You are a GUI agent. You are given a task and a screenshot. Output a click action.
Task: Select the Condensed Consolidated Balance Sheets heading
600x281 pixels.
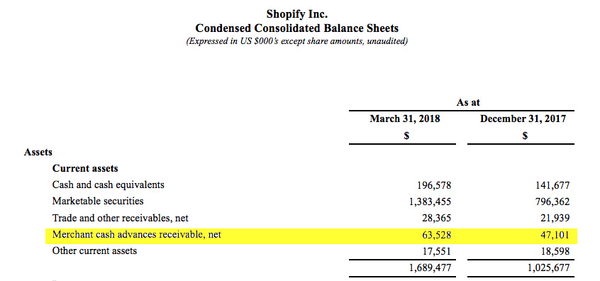tap(297, 28)
